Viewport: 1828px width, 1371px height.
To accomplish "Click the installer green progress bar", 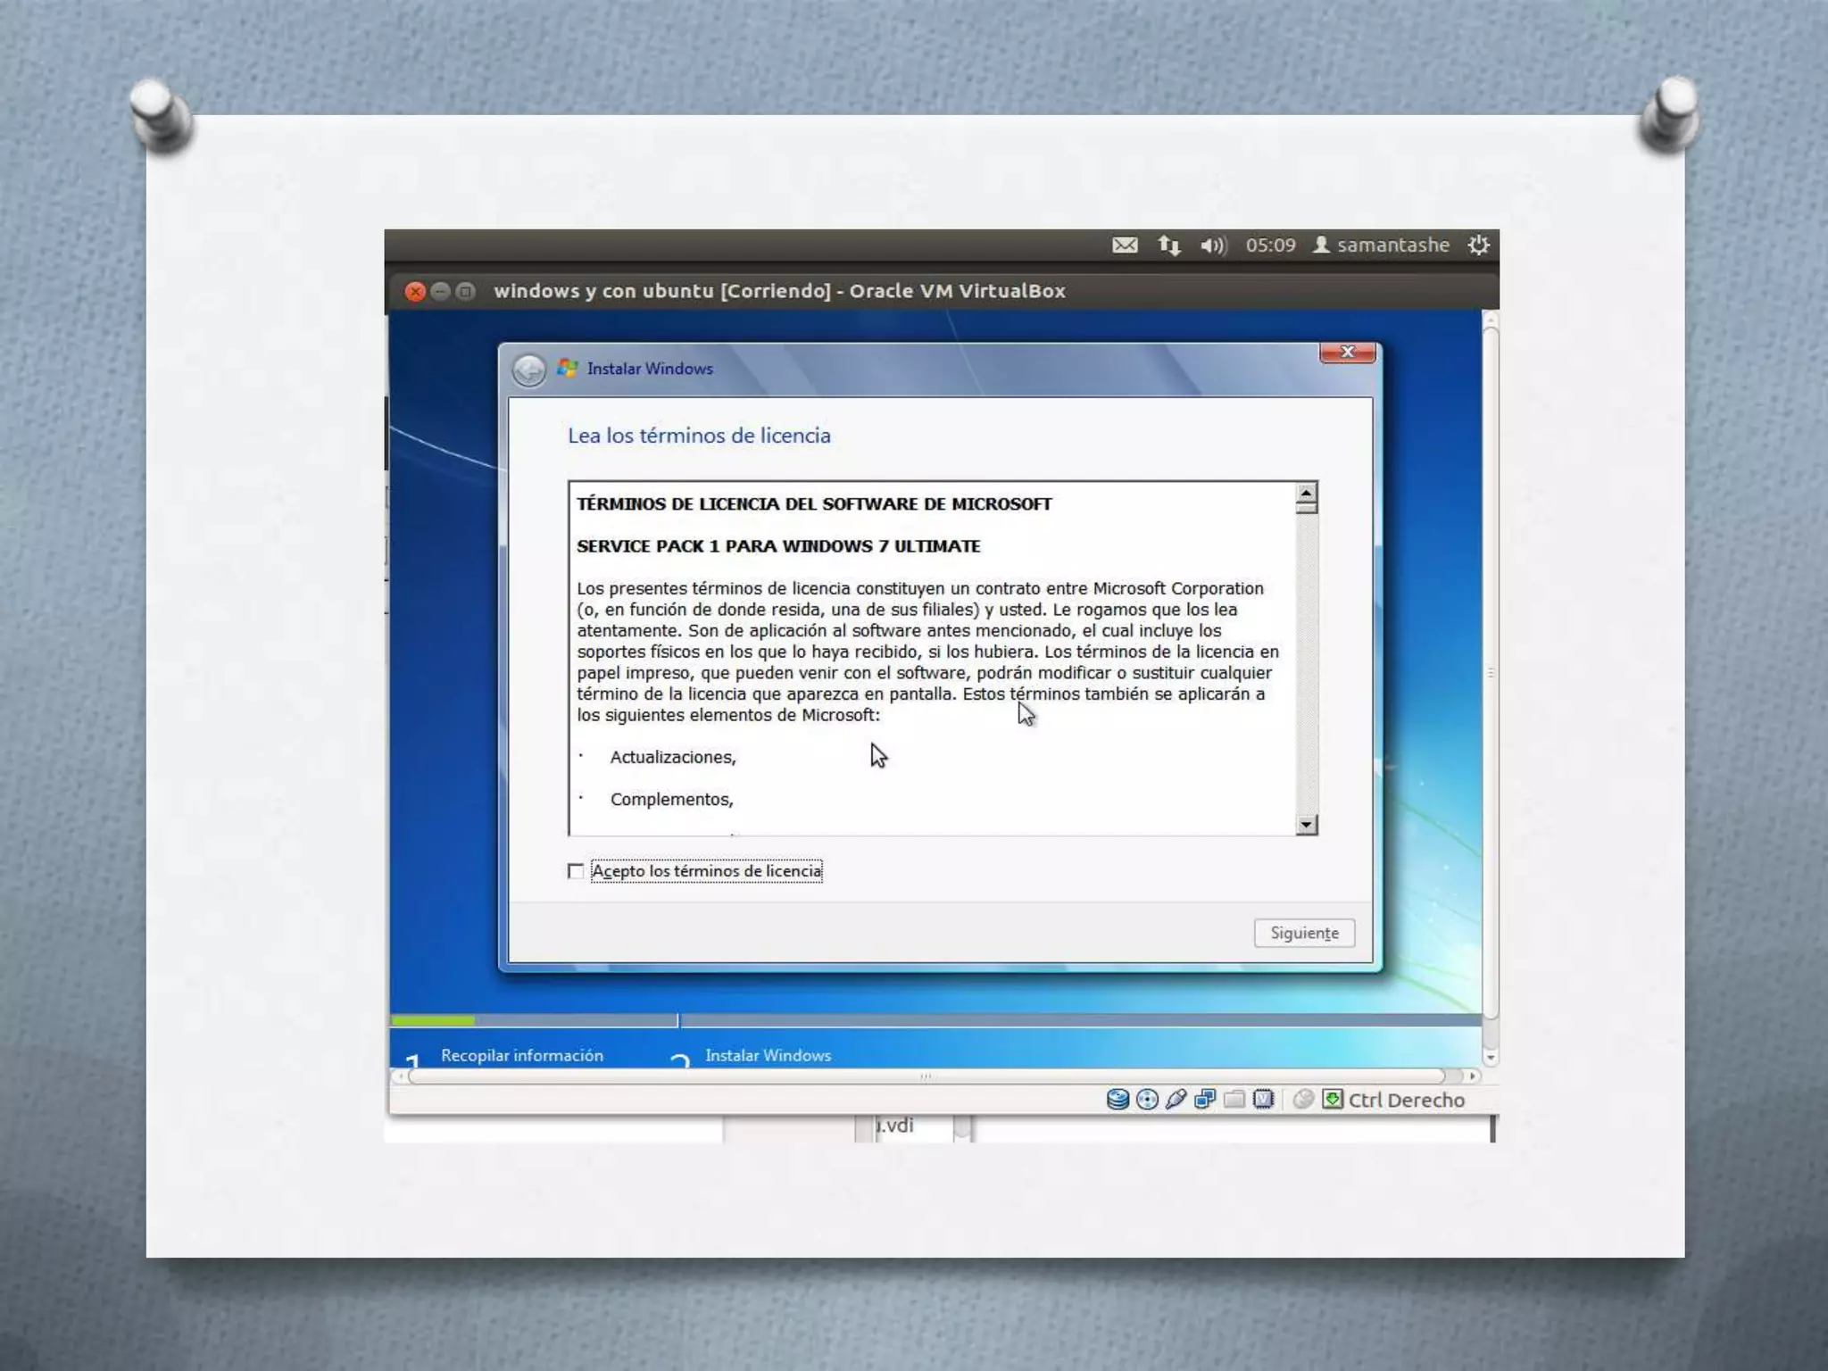I will [x=433, y=1020].
